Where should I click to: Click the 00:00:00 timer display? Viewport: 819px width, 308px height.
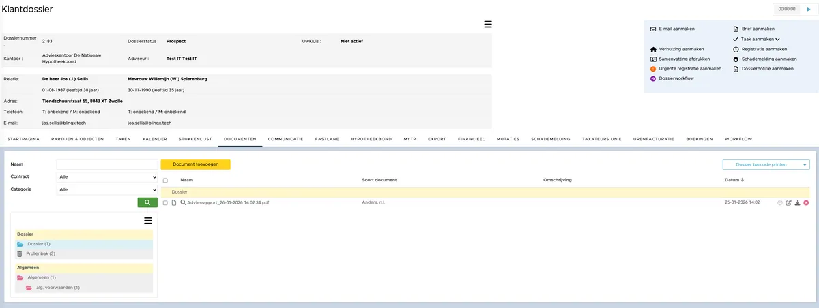(x=786, y=10)
